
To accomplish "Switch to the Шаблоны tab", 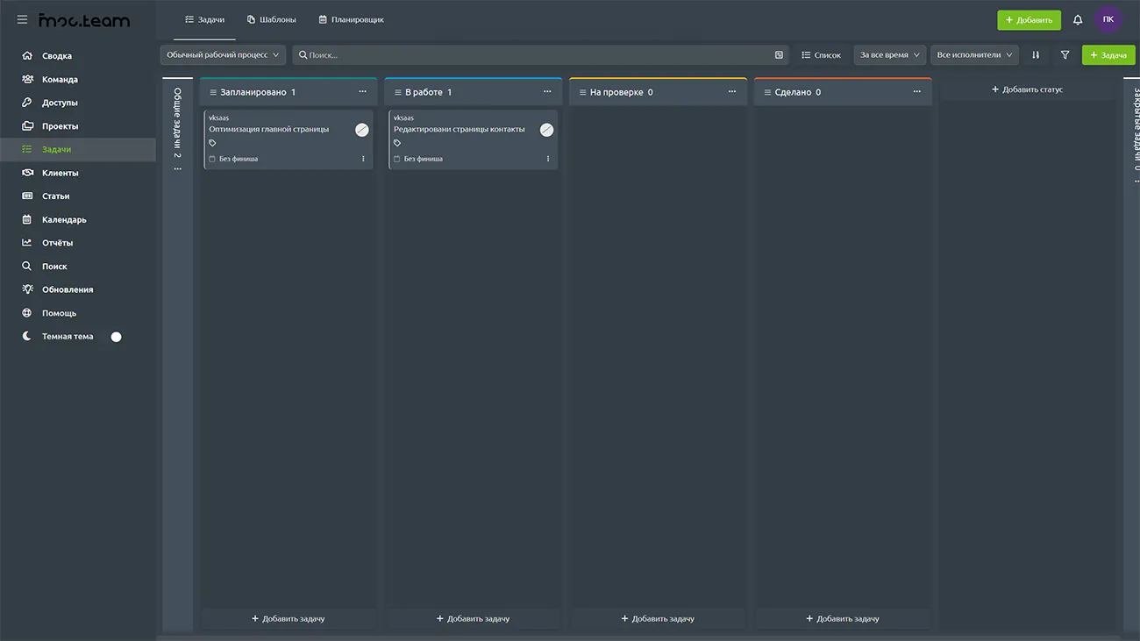I will (x=272, y=19).
